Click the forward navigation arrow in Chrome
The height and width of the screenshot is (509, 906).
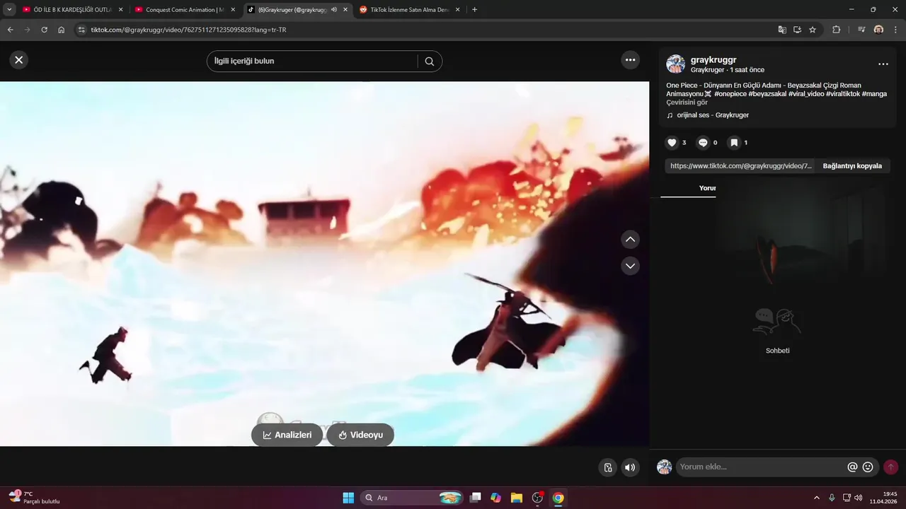(x=27, y=30)
